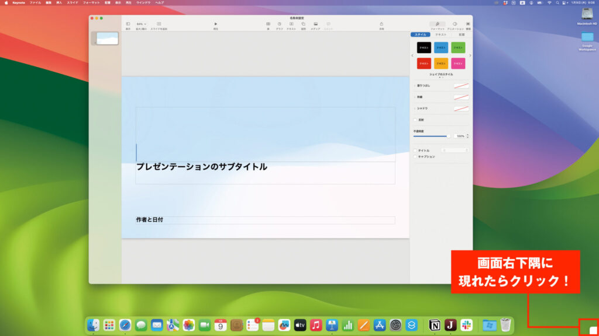Open the 編集 menu
The width and height of the screenshot is (599, 336).
[49, 3]
